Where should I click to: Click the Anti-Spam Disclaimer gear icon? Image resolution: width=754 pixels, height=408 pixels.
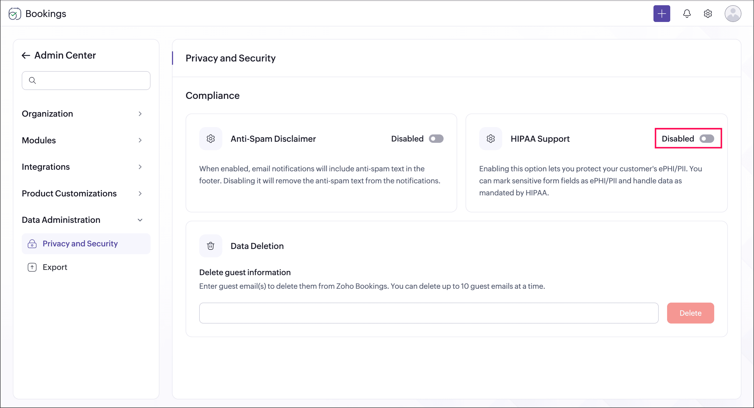[210, 139]
